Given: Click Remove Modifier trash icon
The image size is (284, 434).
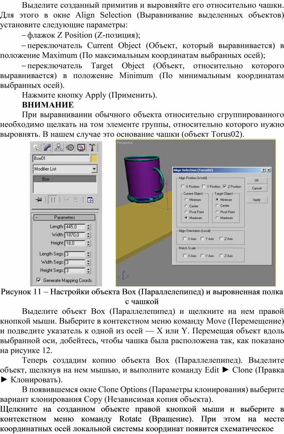Looking at the screenshot, I should click(x=77, y=200).
